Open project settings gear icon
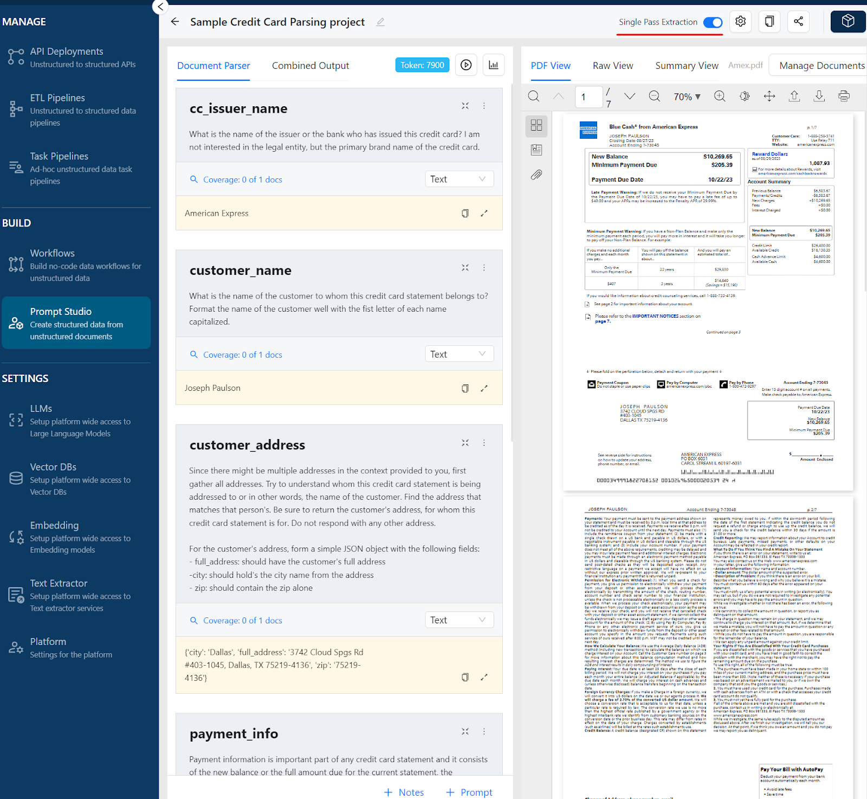867x799 pixels. [741, 22]
